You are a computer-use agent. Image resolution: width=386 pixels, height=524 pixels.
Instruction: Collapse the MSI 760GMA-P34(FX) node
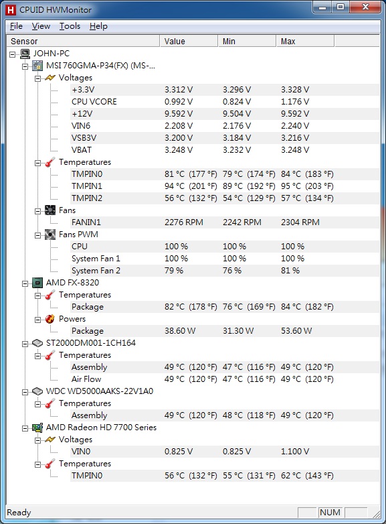tap(25, 66)
